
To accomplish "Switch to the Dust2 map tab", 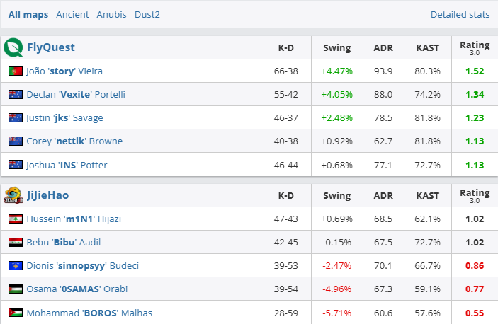I will pos(147,14).
